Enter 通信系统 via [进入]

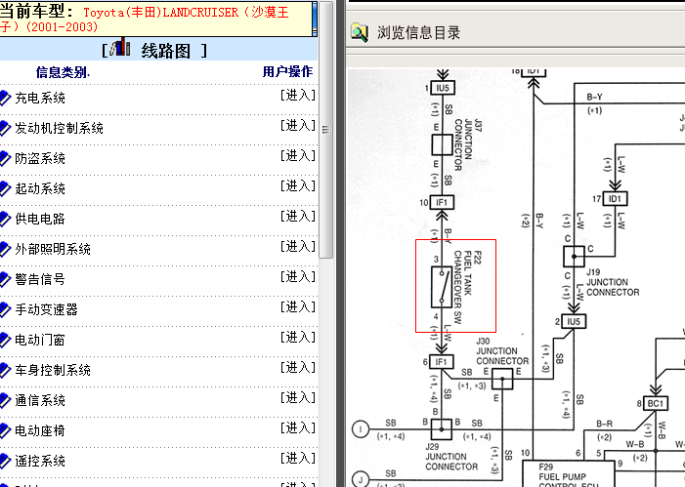pos(297,397)
